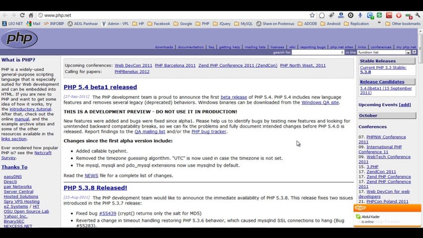The height and width of the screenshot is (238, 423).
Task: Open the Current PHP 5.3 Stable link
Action: tap(383, 70)
